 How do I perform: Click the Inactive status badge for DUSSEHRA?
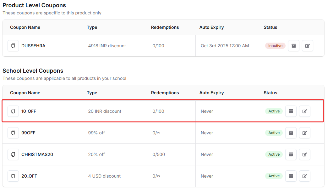pos(275,46)
